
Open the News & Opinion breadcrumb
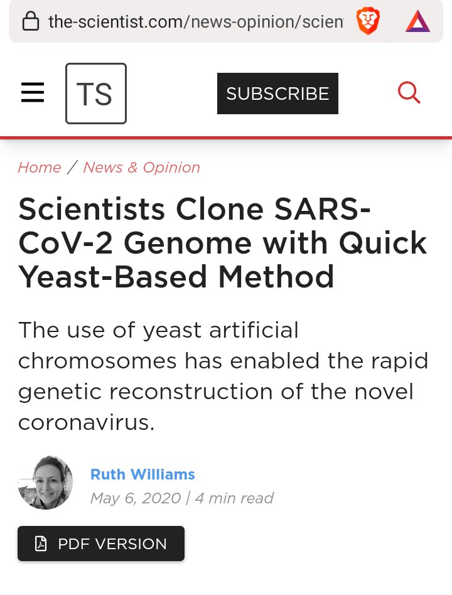pos(141,168)
